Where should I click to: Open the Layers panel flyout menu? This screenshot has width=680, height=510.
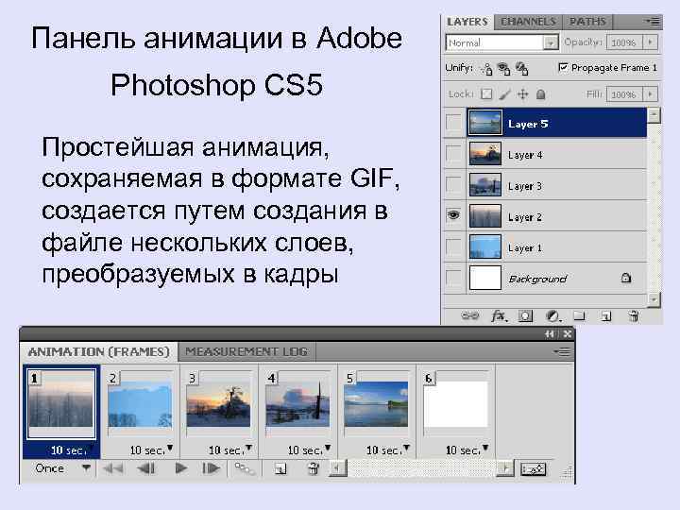pyautogui.click(x=653, y=21)
